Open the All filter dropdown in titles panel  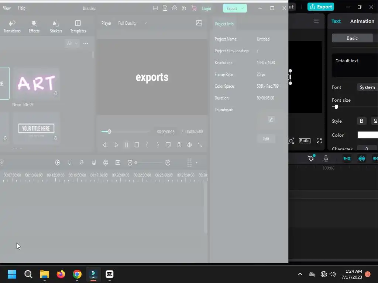click(x=72, y=43)
